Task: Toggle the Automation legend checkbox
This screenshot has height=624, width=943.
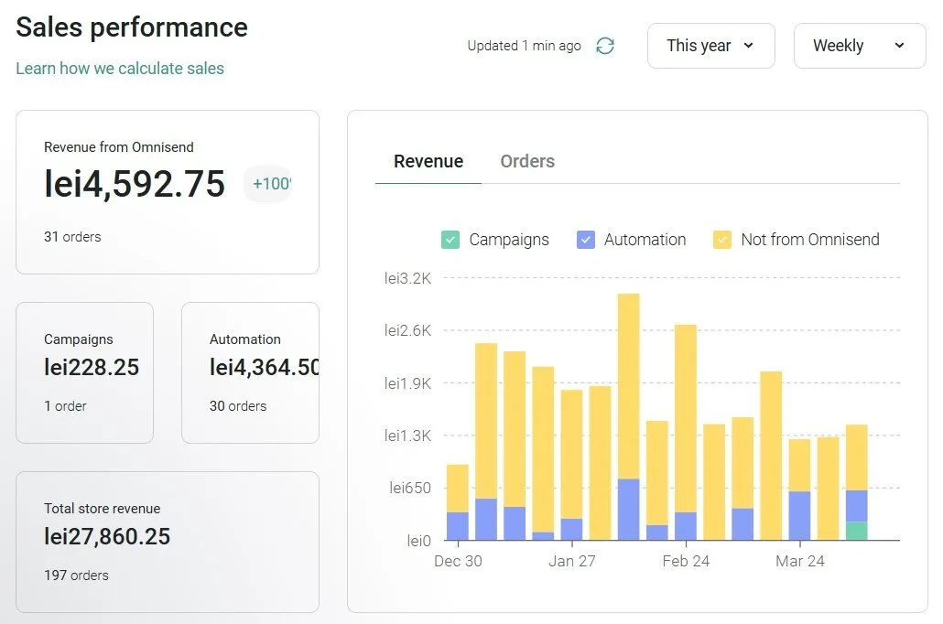Action: [586, 240]
